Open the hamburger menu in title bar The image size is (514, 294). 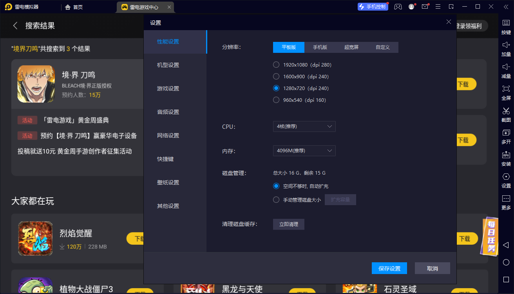pyautogui.click(x=438, y=7)
